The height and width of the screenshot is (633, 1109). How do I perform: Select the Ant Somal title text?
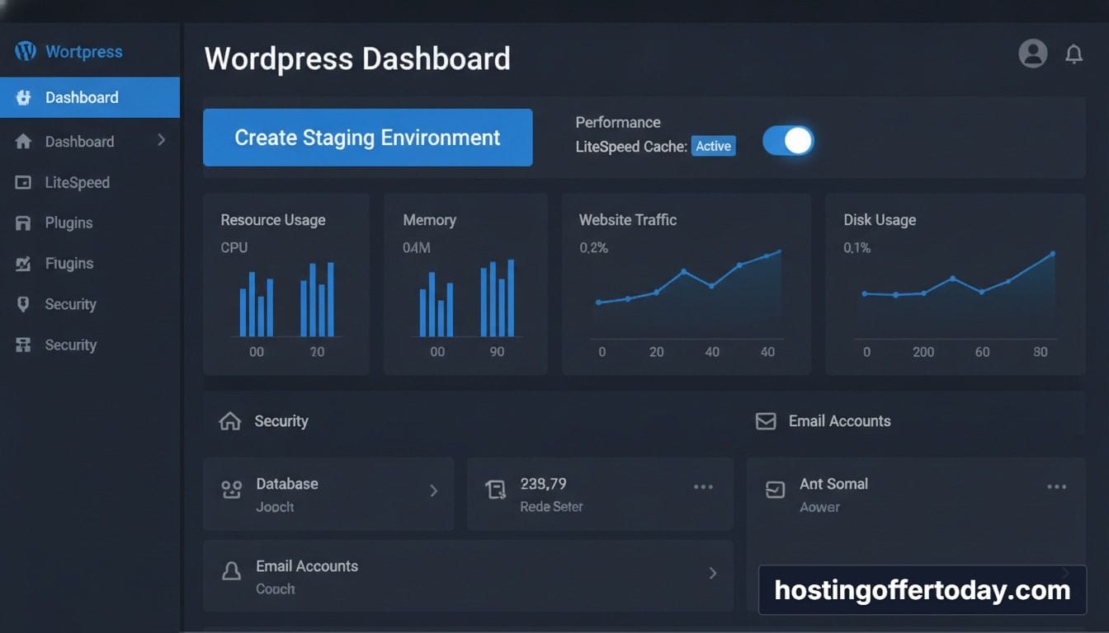pos(833,484)
